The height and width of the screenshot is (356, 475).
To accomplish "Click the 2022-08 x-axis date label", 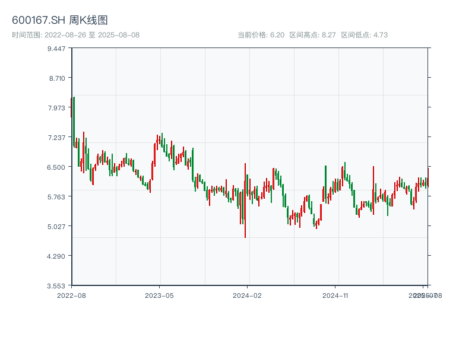I will (71, 295).
